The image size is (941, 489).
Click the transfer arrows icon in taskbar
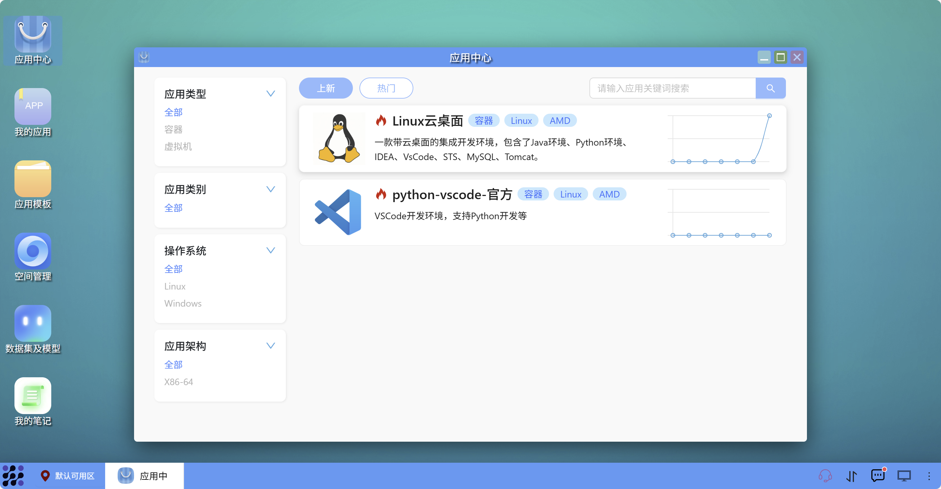tap(851, 476)
